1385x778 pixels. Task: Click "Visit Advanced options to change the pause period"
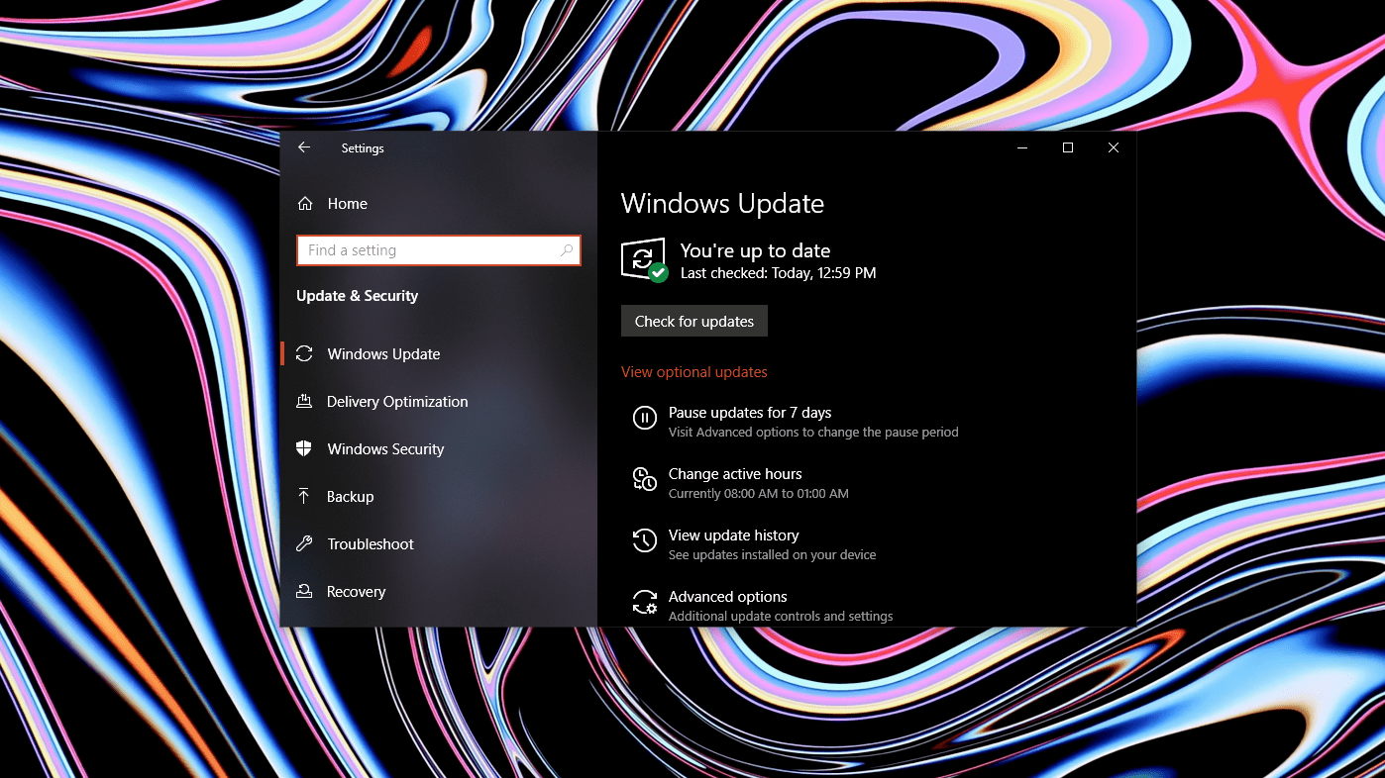[x=813, y=432]
